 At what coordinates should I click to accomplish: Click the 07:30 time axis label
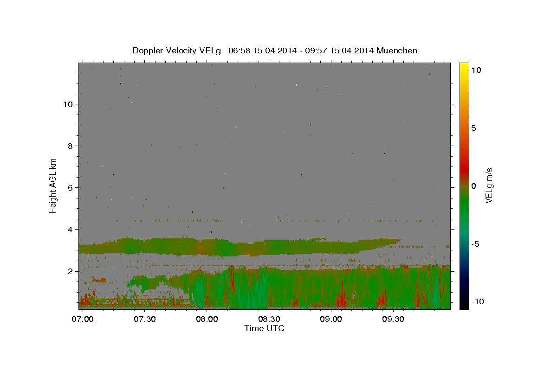pos(145,319)
